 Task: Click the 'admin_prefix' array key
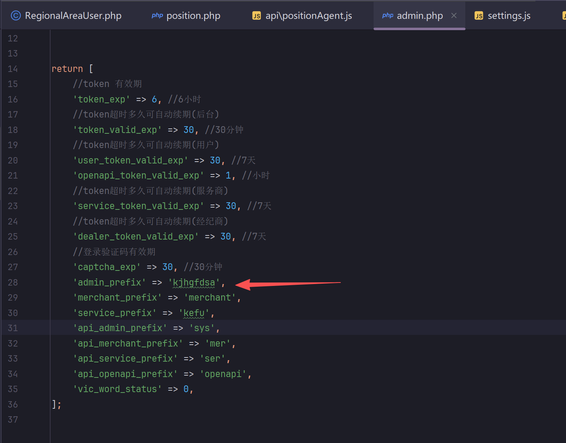pyautogui.click(x=109, y=283)
